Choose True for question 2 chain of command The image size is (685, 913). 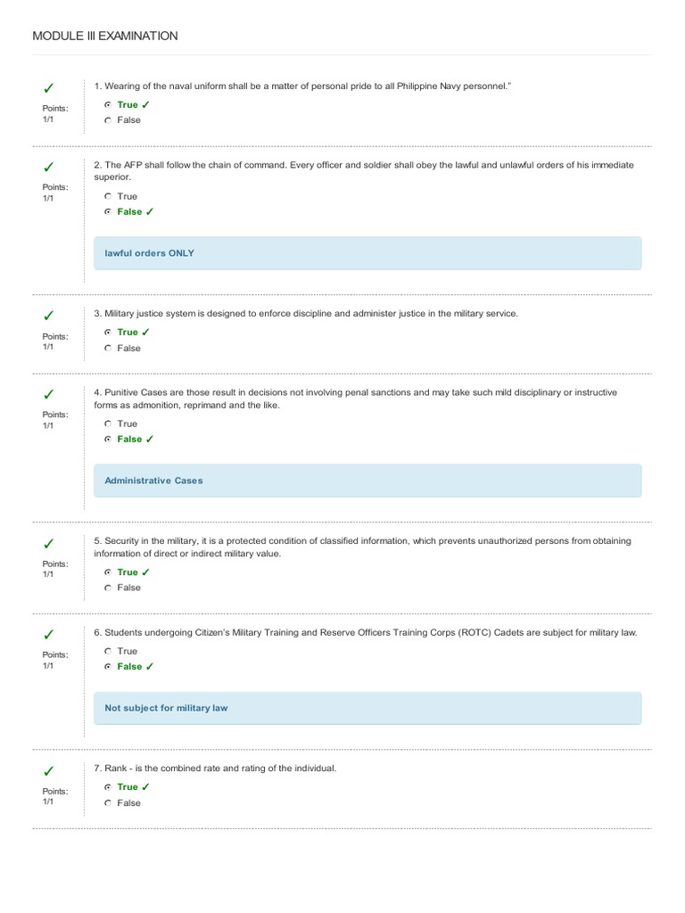coord(108,196)
